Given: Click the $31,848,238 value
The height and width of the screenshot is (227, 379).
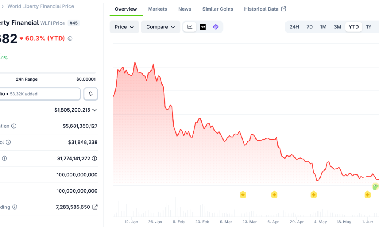Looking at the screenshot, I should [x=83, y=142].
